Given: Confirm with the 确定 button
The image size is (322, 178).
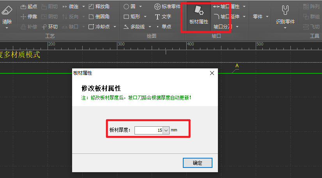Looking at the screenshot, I should [198, 163].
